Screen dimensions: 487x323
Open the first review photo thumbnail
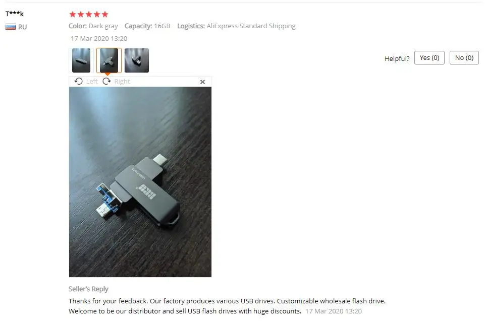(81, 60)
